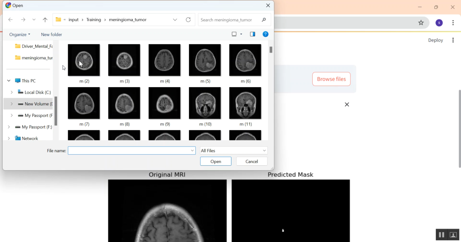
Task: Open the Chrome profile avatar
Action: coord(439,23)
